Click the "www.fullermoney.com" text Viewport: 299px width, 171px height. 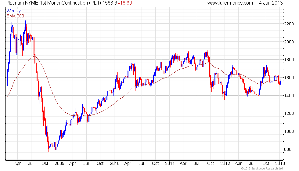pos(230,3)
